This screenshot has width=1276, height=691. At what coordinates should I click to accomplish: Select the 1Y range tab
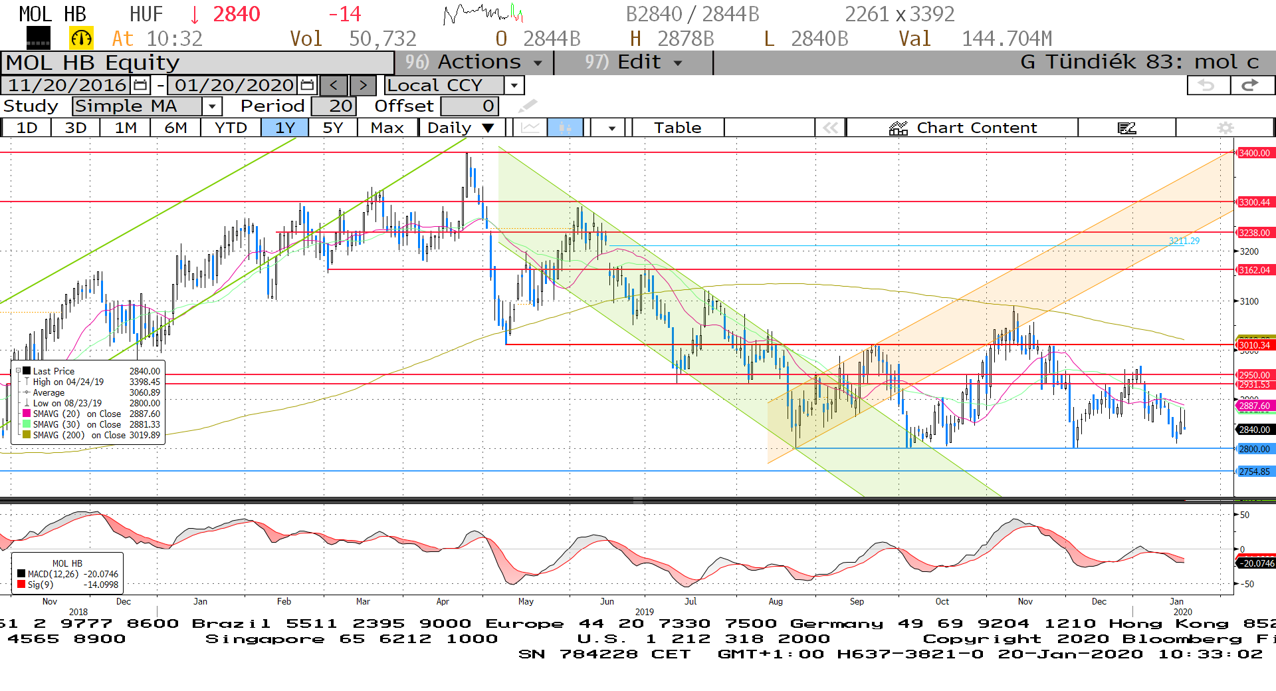(285, 128)
